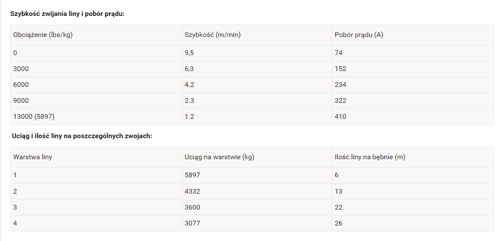This screenshot has width=500, height=241.
Task: Click the 9,5 speed value
Action: click(x=189, y=53)
